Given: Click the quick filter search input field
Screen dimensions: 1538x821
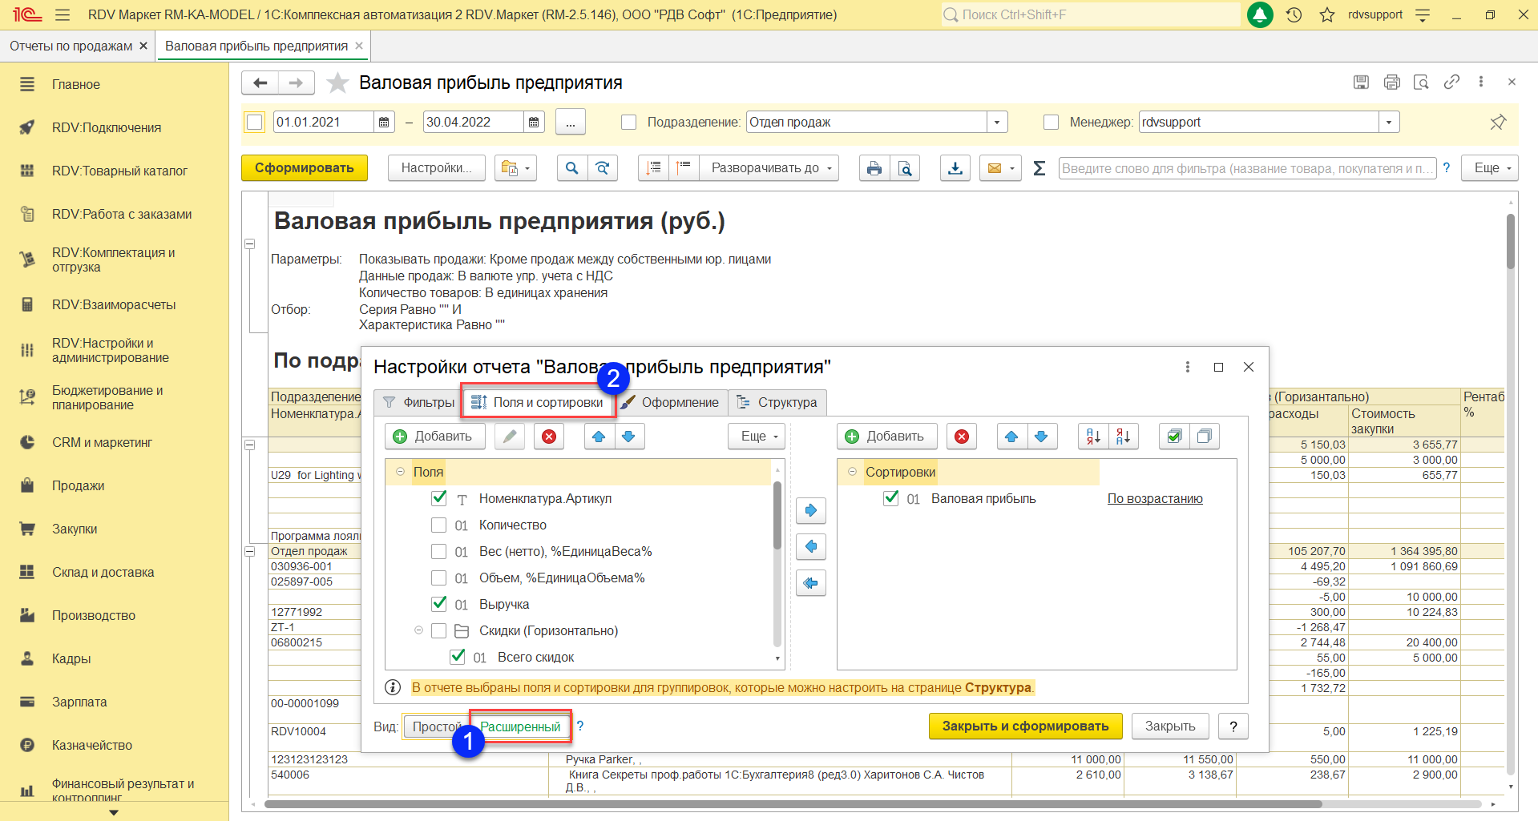Looking at the screenshot, I should [1246, 168].
